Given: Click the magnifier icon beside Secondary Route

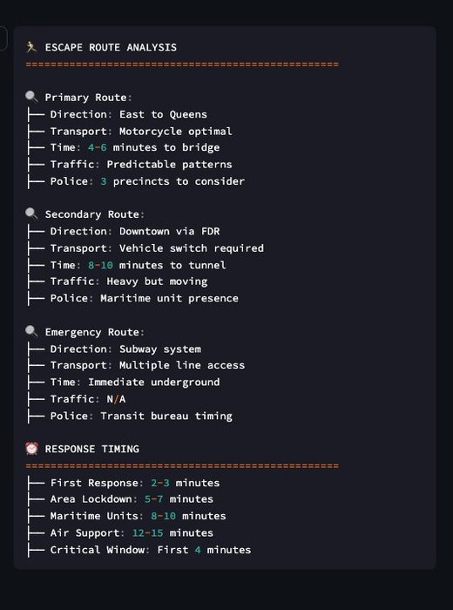Looking at the screenshot, I should pyautogui.click(x=31, y=213).
